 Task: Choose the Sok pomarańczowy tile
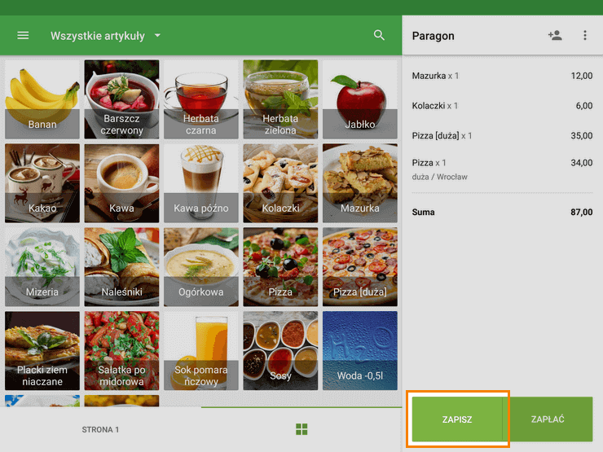click(x=201, y=351)
